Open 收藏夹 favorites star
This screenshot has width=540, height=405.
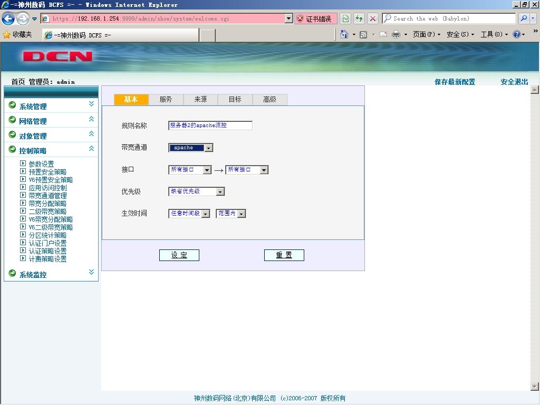(17, 34)
